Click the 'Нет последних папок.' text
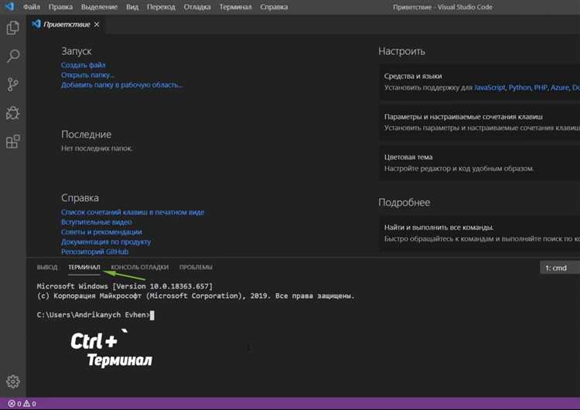Viewport: 580px width, 410px height. pyautogui.click(x=97, y=149)
